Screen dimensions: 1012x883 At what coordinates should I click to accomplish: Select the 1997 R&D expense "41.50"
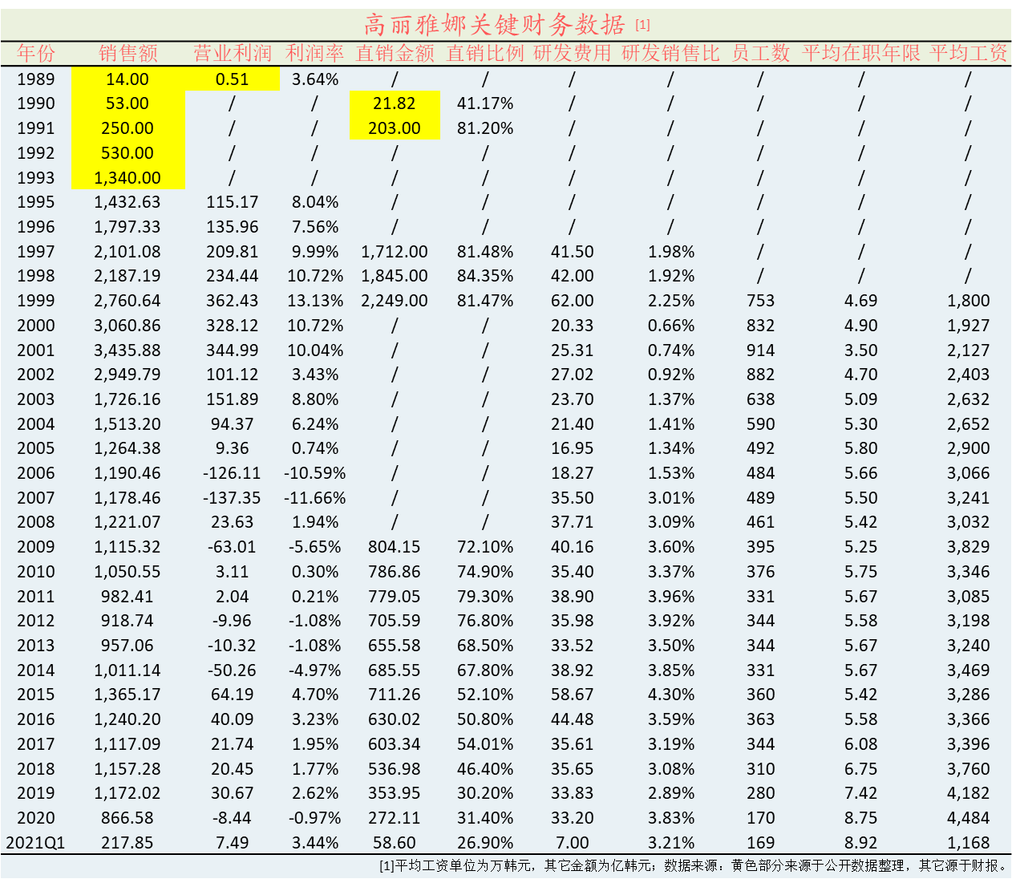click(573, 252)
